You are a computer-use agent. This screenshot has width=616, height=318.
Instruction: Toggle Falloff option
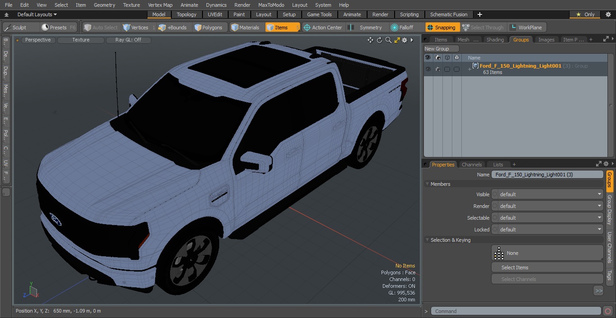tap(402, 28)
